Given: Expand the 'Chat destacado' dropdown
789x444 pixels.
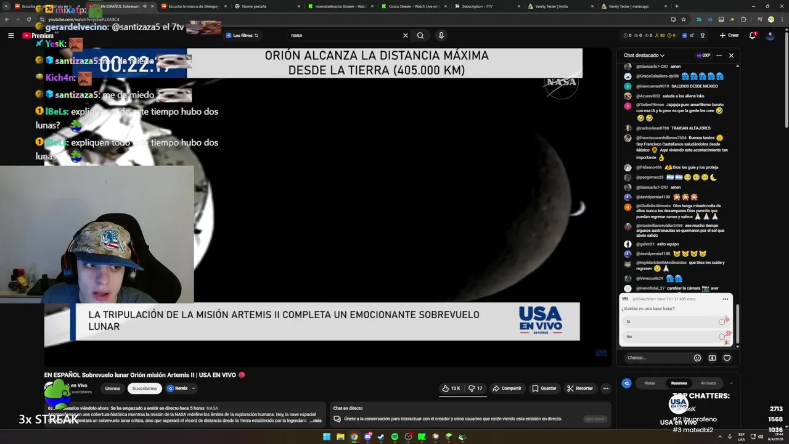Looking at the screenshot, I should tap(644, 55).
